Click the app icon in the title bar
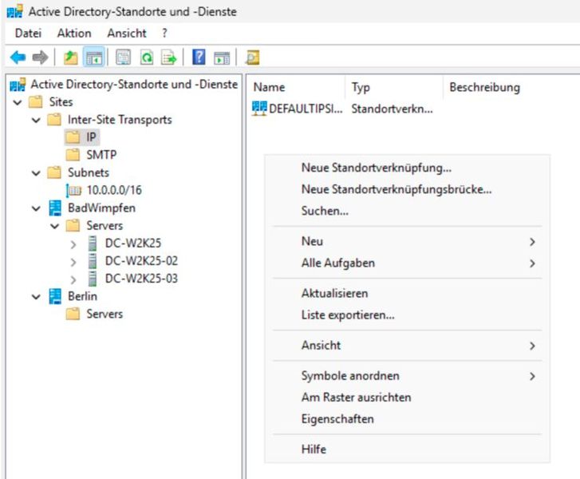This screenshot has height=479, width=580. point(15,11)
